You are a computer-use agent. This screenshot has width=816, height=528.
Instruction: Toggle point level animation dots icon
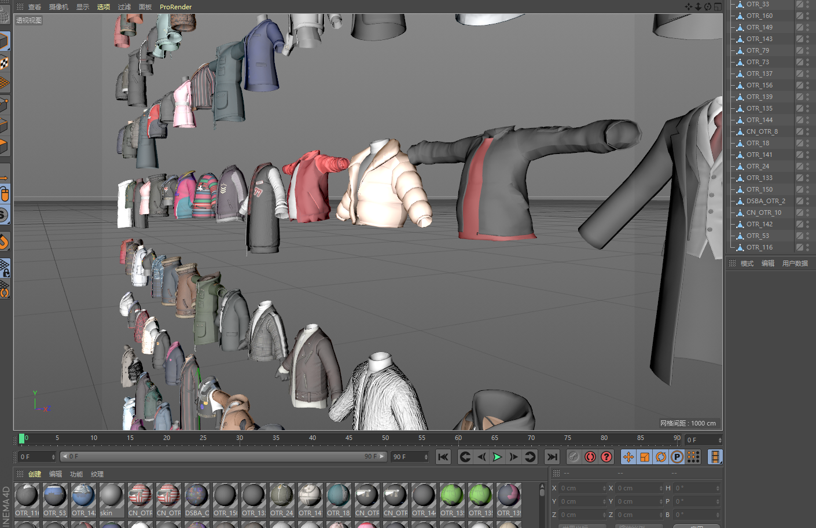(693, 457)
